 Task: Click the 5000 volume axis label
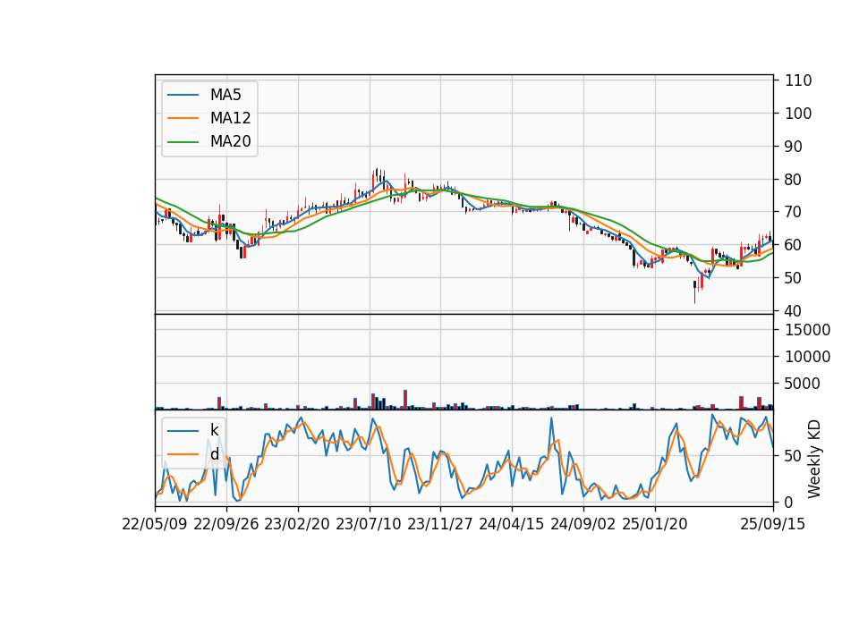(803, 384)
